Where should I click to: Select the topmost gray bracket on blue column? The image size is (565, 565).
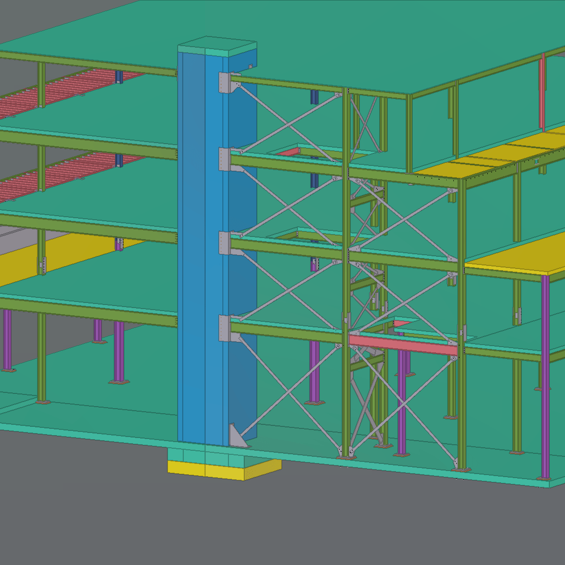click(225, 83)
